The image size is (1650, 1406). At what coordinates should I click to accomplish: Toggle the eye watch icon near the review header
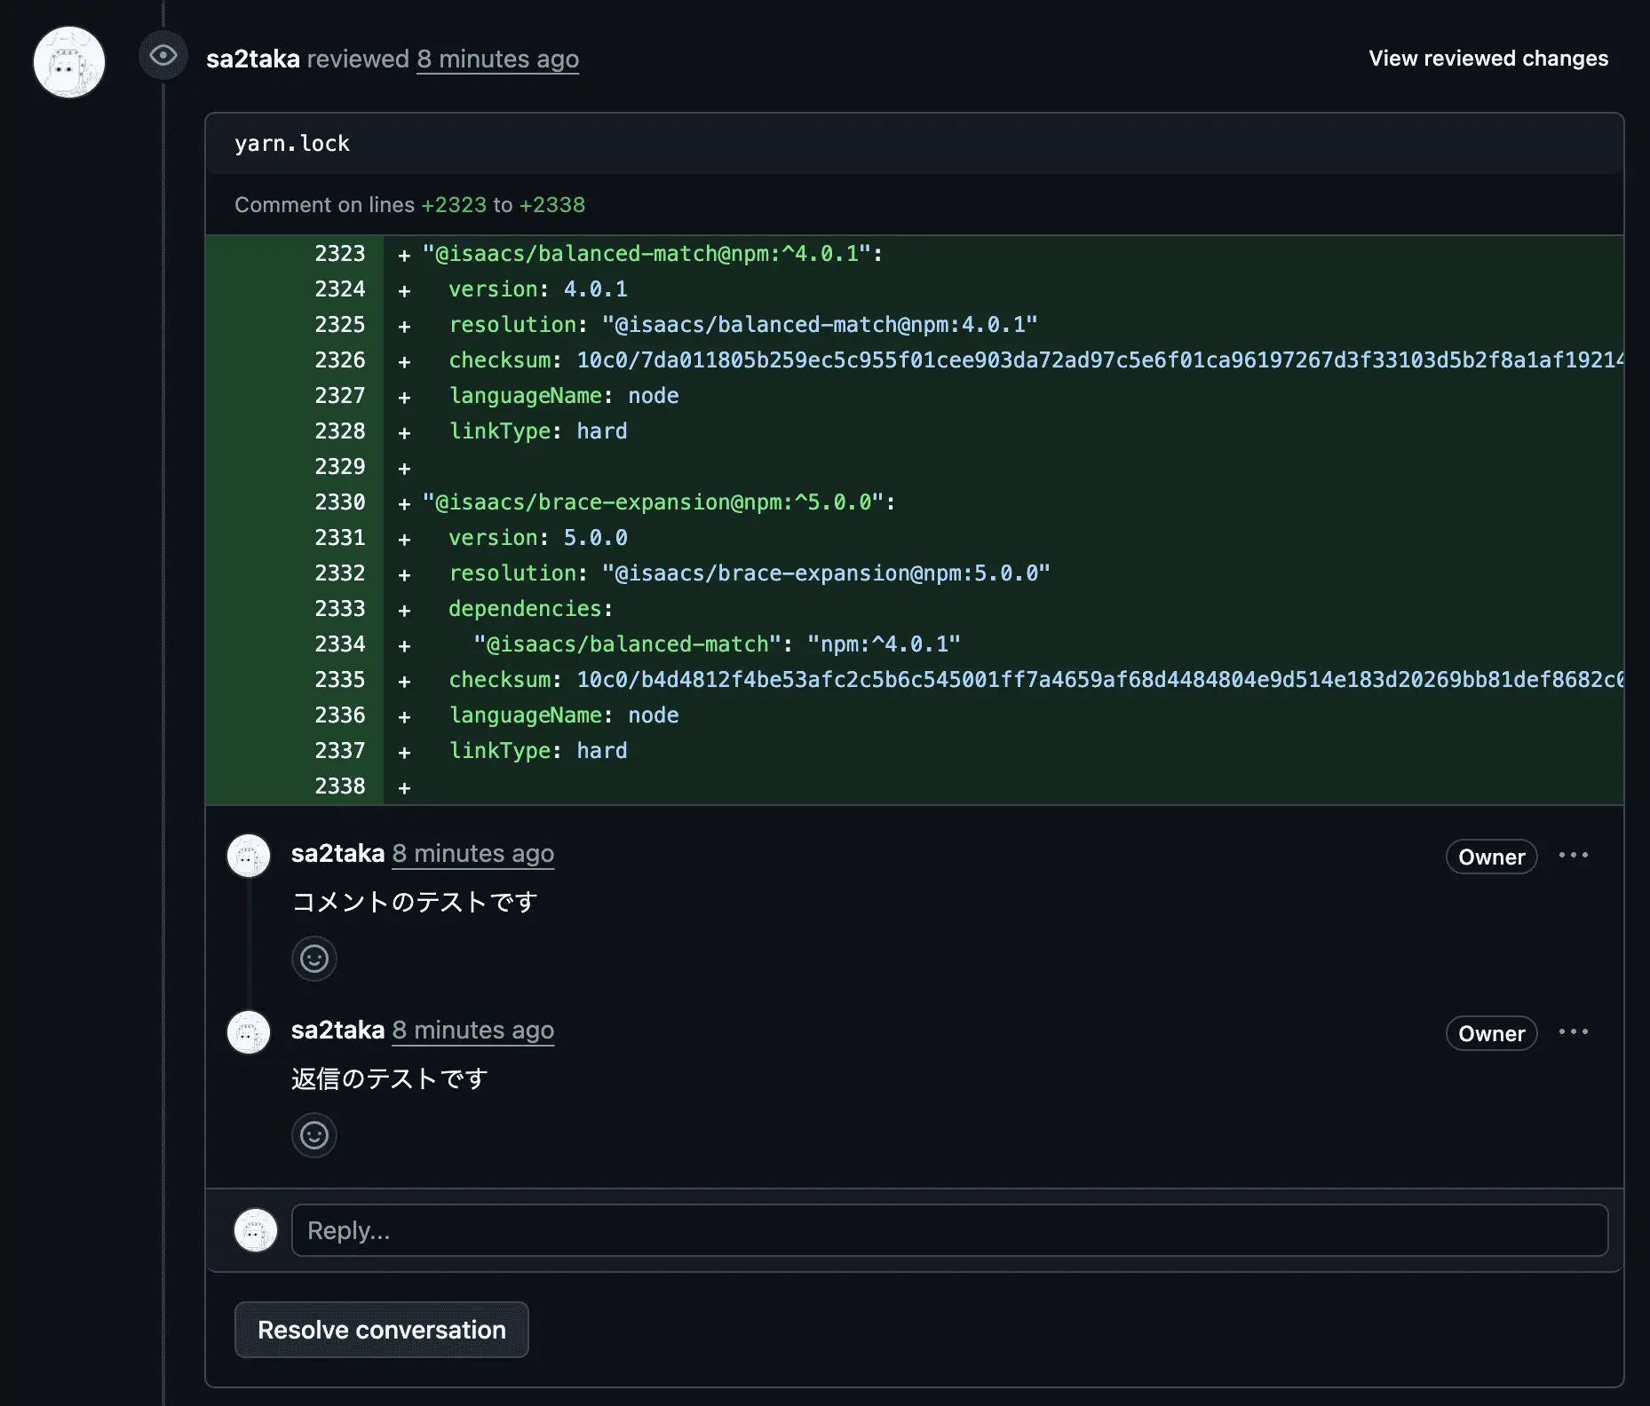[x=163, y=57]
